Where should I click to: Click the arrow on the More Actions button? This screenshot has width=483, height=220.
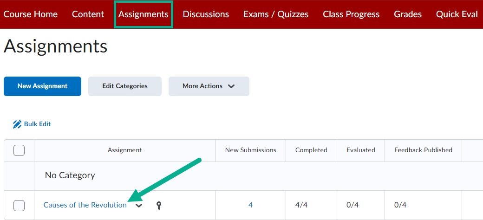[231, 86]
